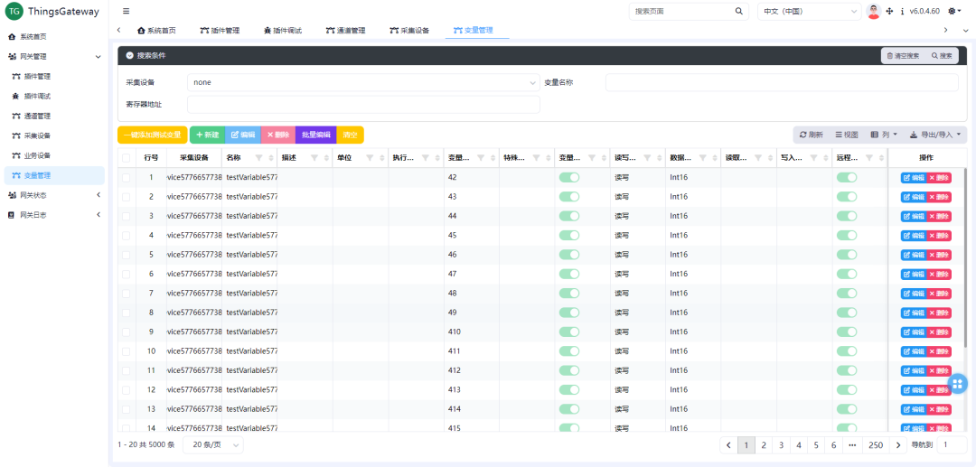Tick the checkbox for row 1
The width and height of the screenshot is (976, 467).
[x=127, y=177]
